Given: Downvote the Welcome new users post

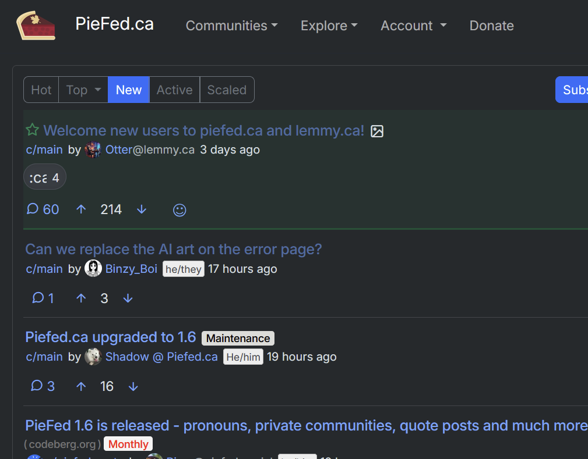Looking at the screenshot, I should [x=142, y=209].
